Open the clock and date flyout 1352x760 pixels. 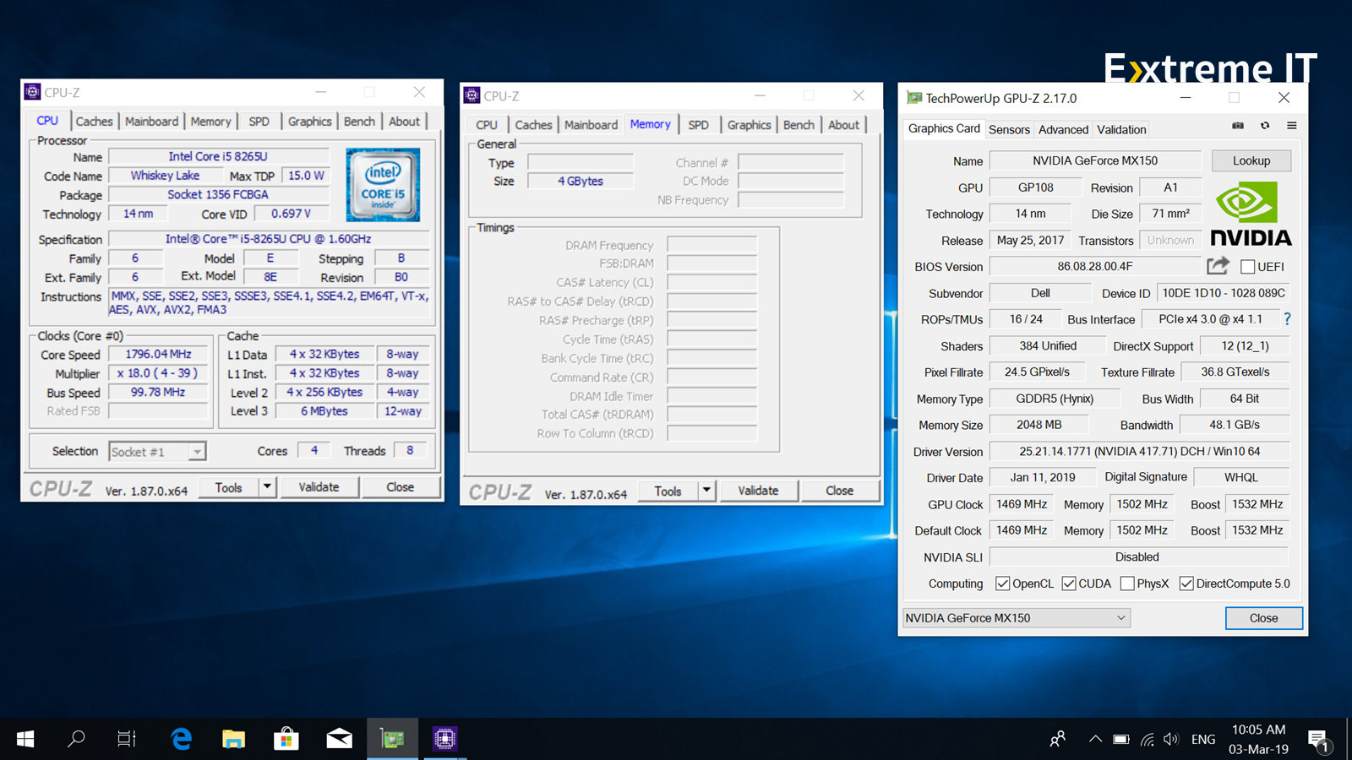tap(1259, 739)
